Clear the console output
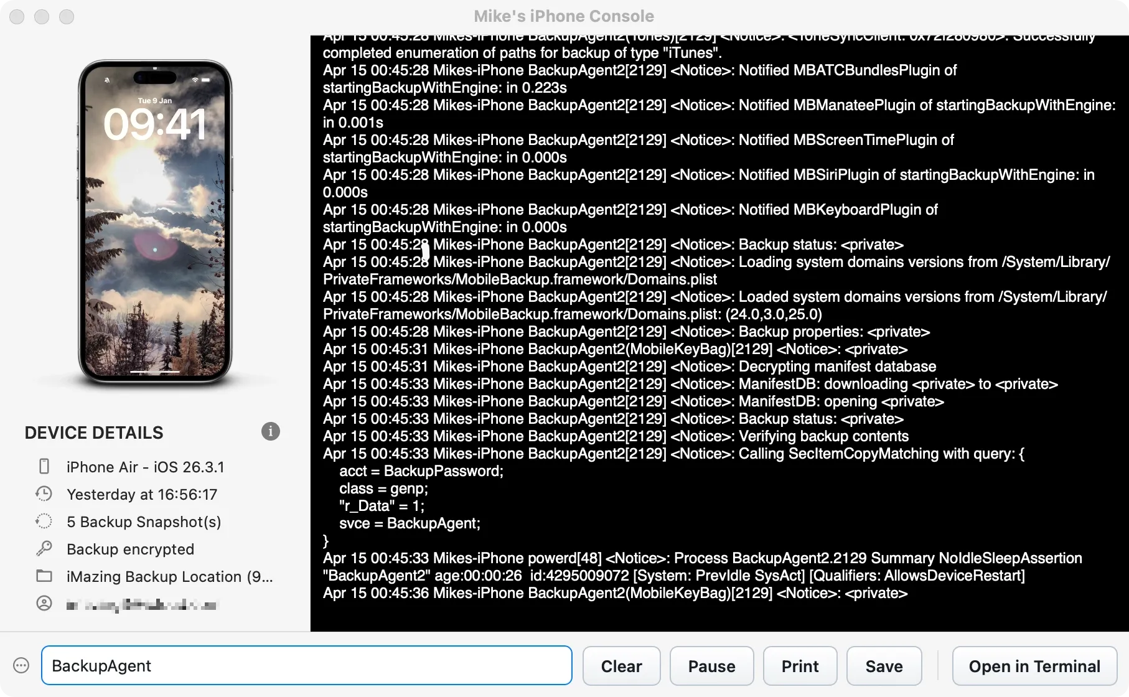Screen dimensions: 1129x697 (x=621, y=665)
